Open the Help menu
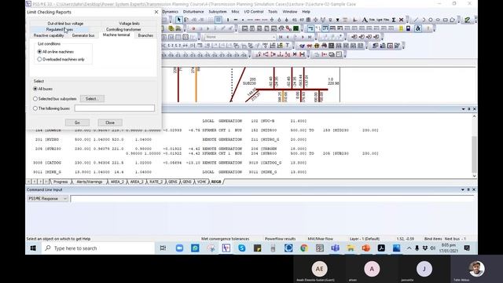Screen dimensions: 503x283 click(306, 12)
